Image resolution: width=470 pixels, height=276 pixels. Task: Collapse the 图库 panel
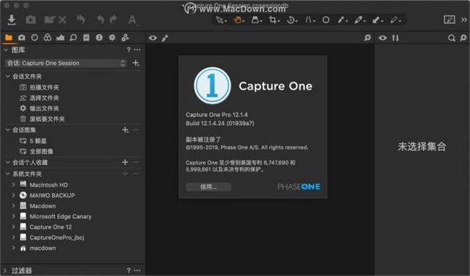(5, 50)
